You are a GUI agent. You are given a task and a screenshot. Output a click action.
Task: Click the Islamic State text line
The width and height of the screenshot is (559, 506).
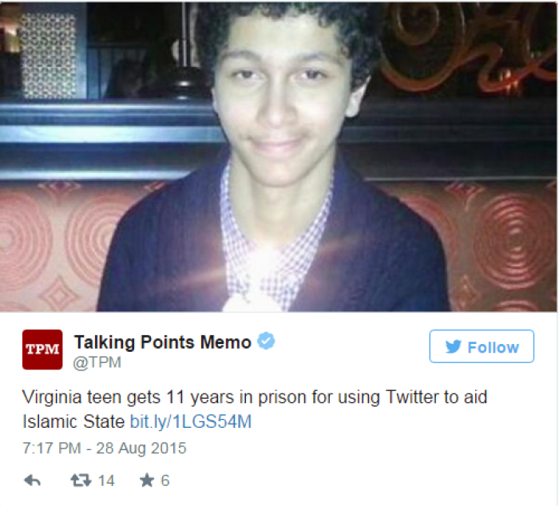tap(73, 421)
